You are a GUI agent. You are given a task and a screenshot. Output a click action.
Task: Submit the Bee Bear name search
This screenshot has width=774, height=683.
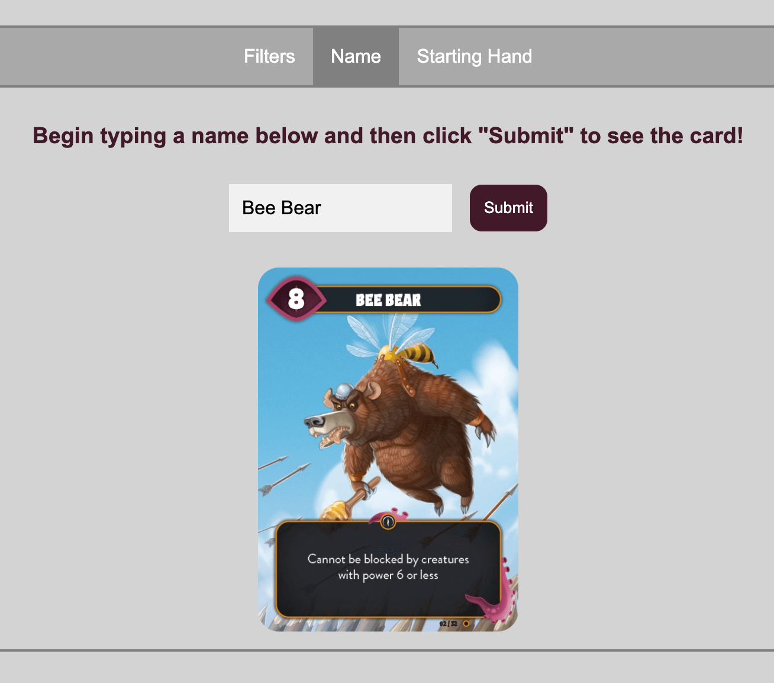tap(508, 208)
